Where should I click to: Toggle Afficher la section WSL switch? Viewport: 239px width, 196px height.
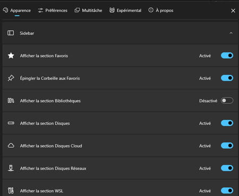227,191
